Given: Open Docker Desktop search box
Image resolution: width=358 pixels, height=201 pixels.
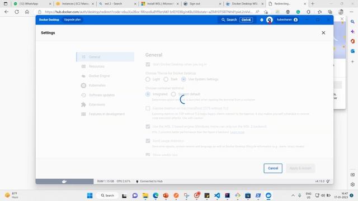Looking at the screenshot, I should [237, 20].
